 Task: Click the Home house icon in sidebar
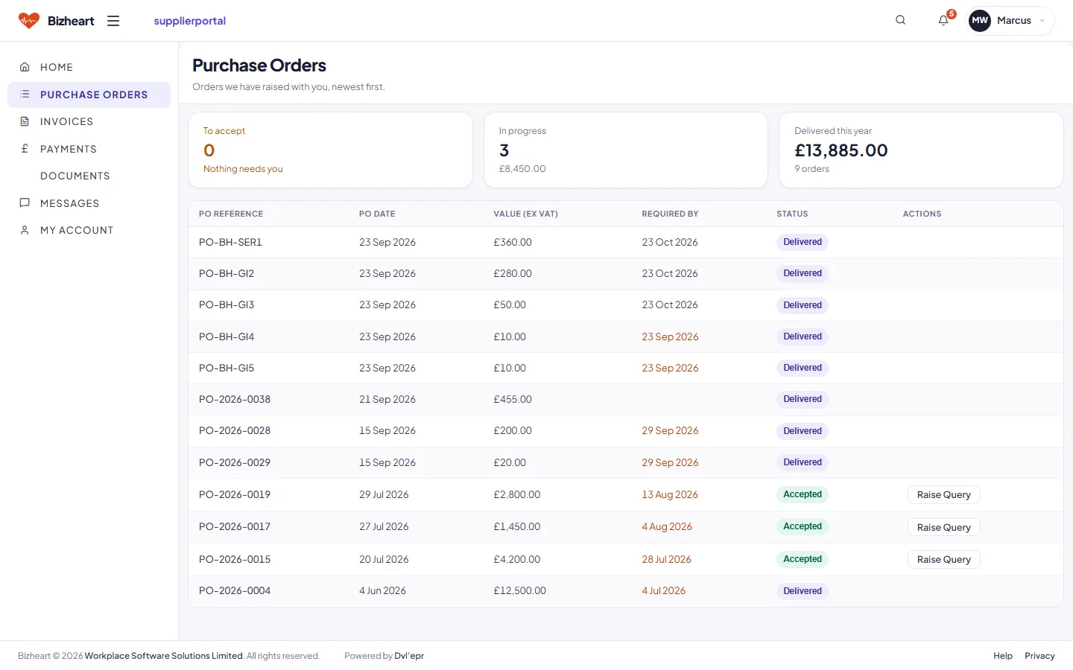(x=25, y=67)
